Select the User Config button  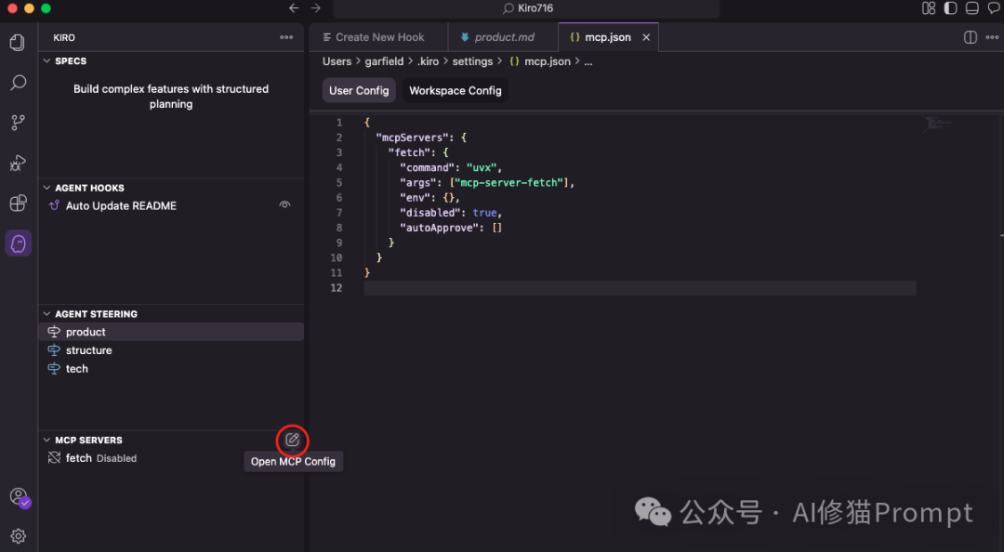coord(359,90)
